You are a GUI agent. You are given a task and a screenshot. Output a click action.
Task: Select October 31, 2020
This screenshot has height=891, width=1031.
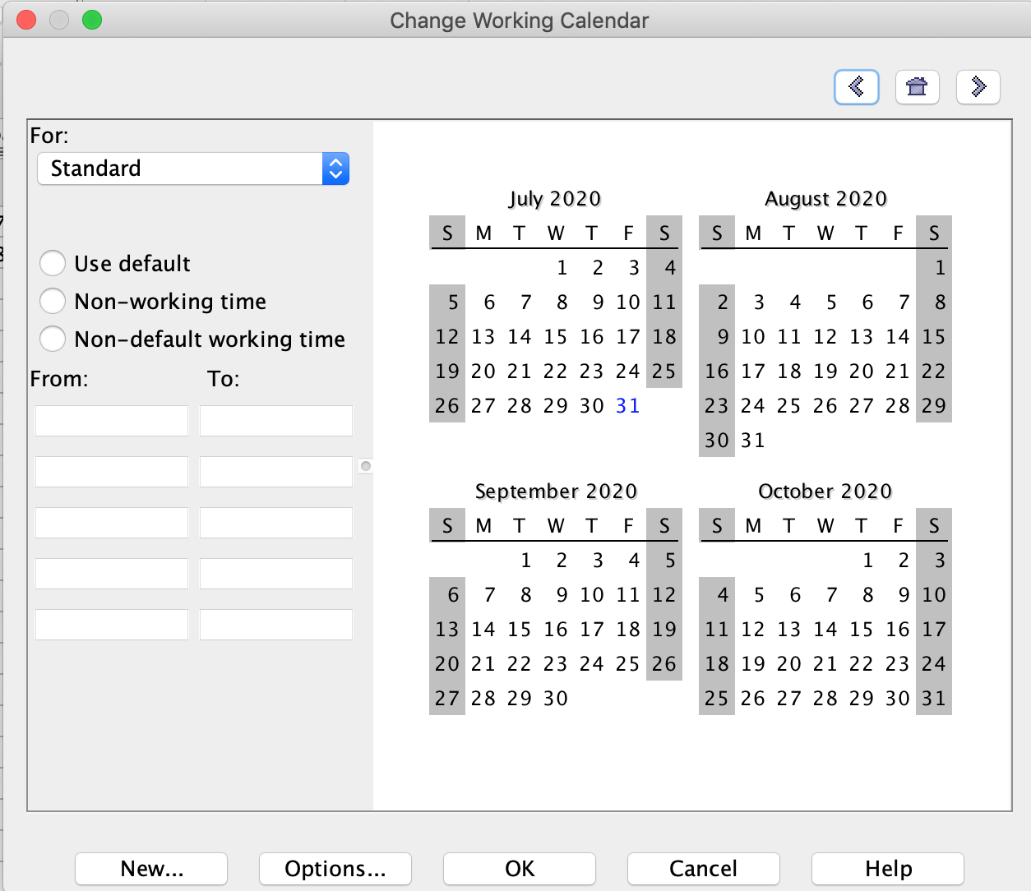click(934, 698)
